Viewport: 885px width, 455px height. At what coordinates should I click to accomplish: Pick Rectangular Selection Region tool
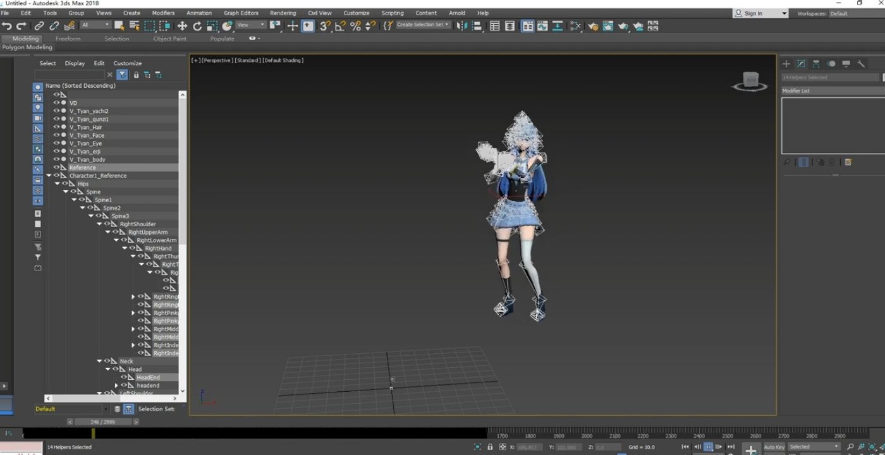point(149,26)
